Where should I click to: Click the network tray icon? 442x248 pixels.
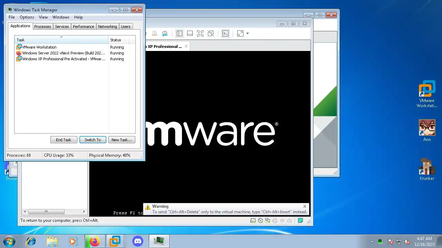(399, 241)
